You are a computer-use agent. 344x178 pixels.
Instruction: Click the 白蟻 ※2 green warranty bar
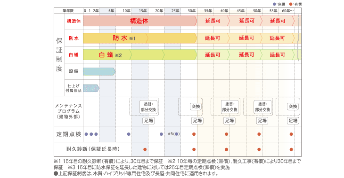pos(140,55)
